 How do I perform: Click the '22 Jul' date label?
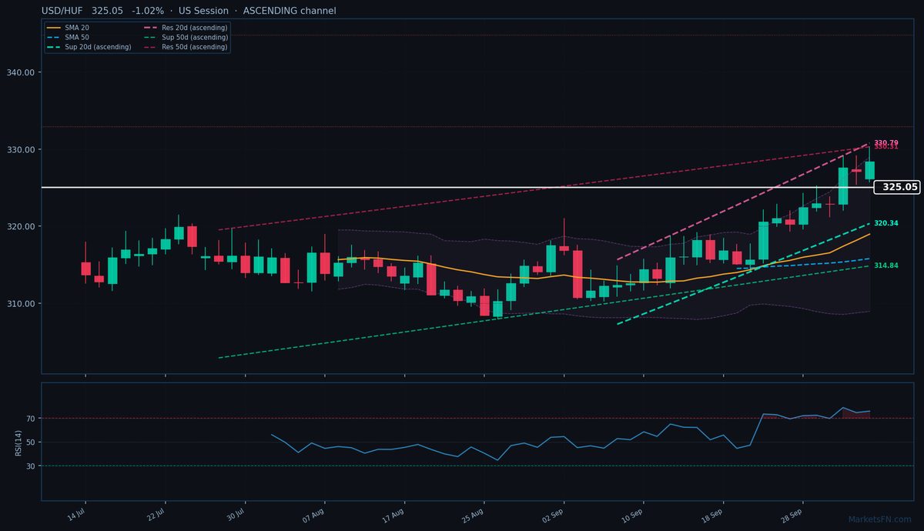click(156, 515)
